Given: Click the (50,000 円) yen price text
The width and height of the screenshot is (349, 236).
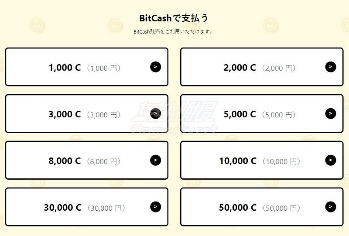Looking at the screenshot, I should (281, 208).
